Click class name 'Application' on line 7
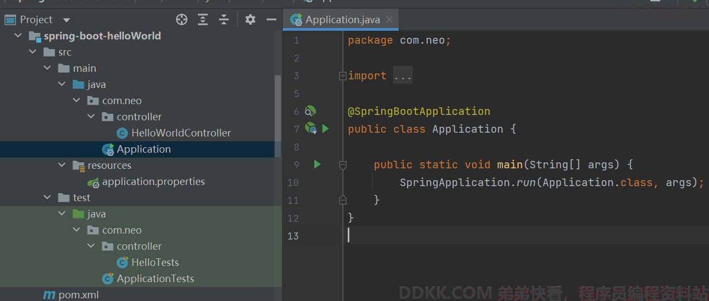This screenshot has width=709, height=301. click(x=468, y=129)
